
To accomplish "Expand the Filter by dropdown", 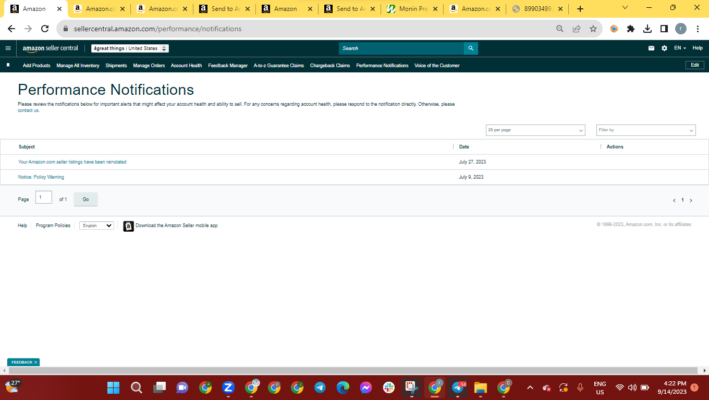I will (x=646, y=130).
